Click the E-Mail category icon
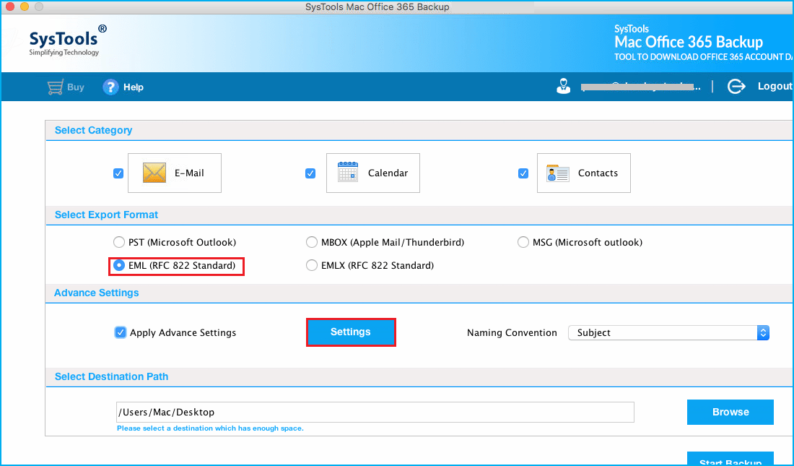The width and height of the screenshot is (794, 466). [154, 173]
